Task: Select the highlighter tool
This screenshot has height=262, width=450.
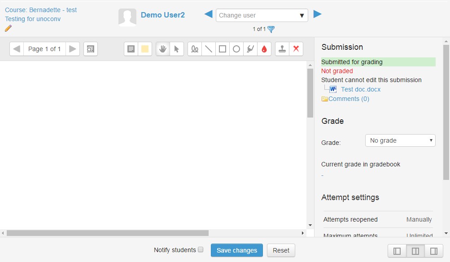Action: point(250,49)
